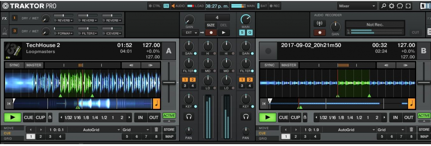Image resolution: width=431 pixels, height=146 pixels.
Task: Start recording in the Audio Recorder
Action: click(319, 33)
